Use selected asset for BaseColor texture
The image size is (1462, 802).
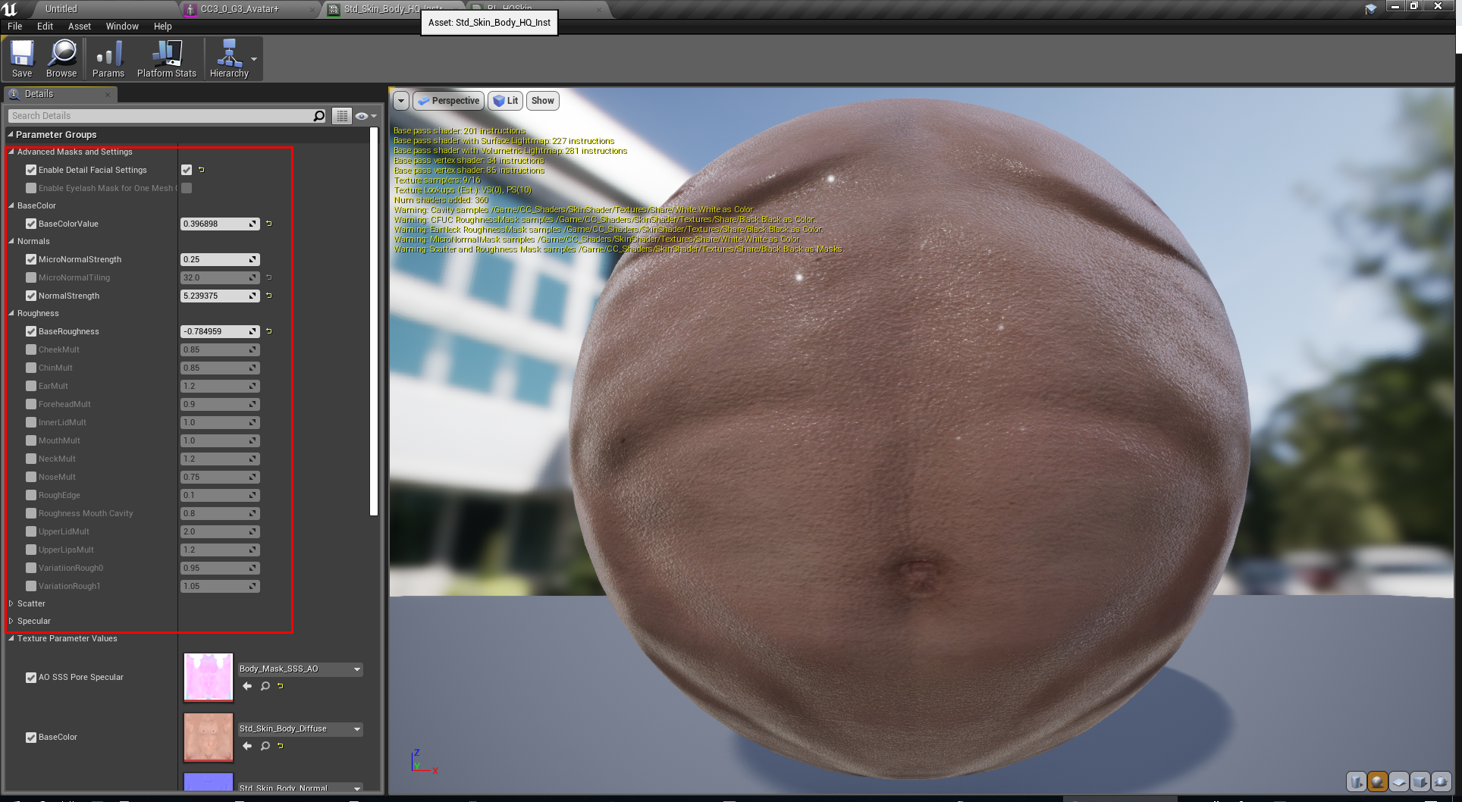(247, 746)
